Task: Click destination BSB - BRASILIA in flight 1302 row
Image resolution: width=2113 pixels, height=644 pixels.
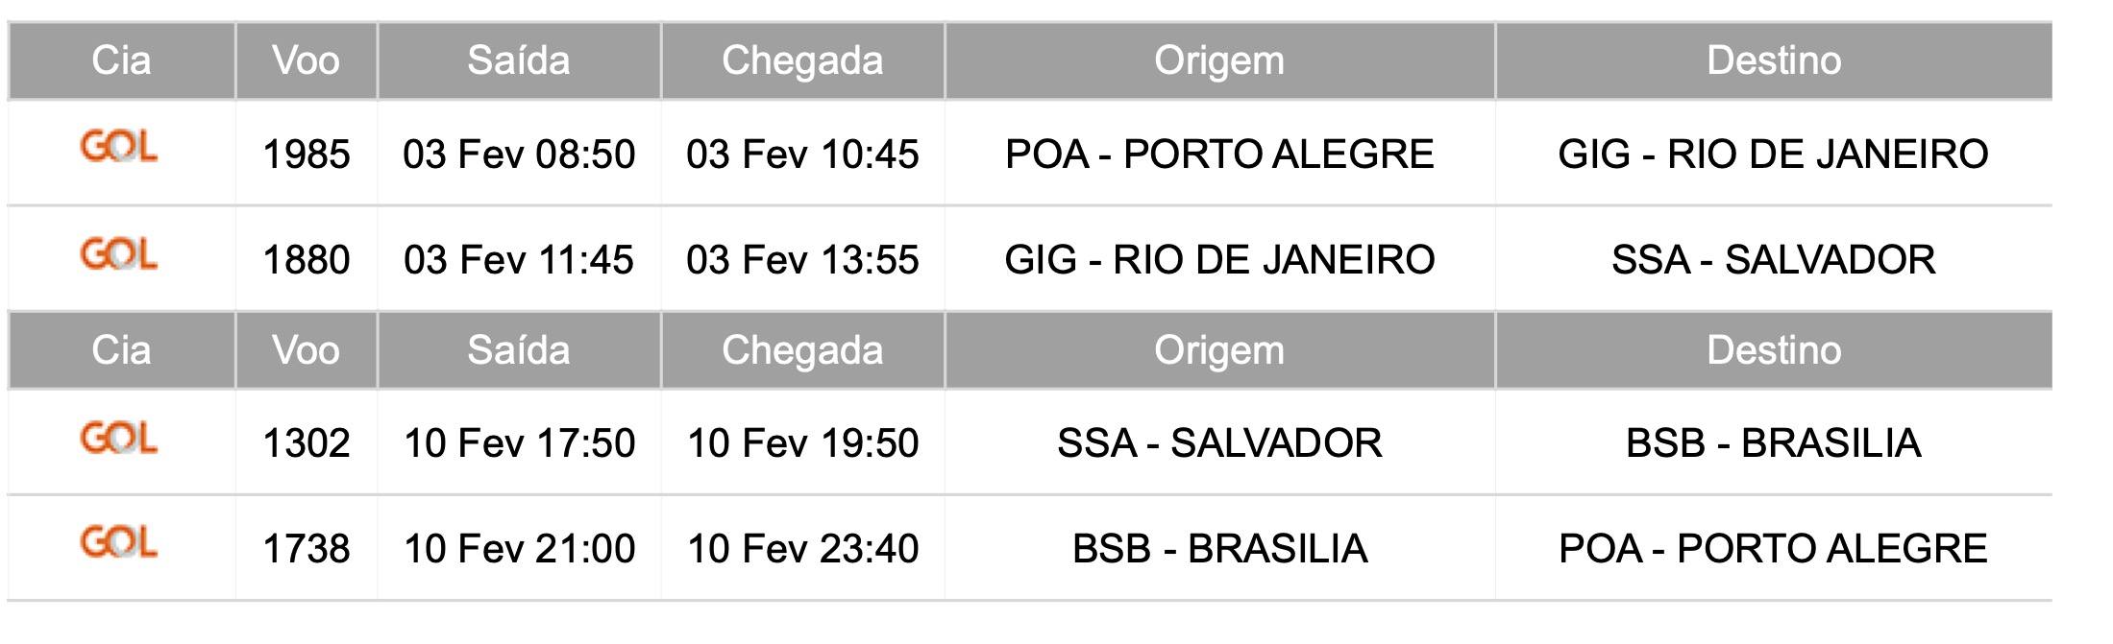Action: coord(1774,443)
